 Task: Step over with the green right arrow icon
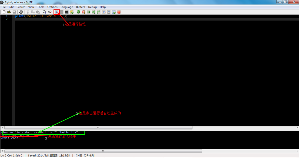tap(89, 12)
